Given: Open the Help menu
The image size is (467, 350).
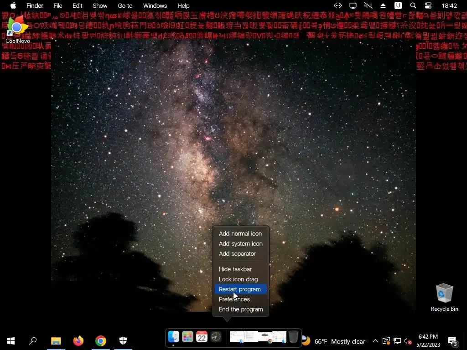Looking at the screenshot, I should [x=183, y=5].
